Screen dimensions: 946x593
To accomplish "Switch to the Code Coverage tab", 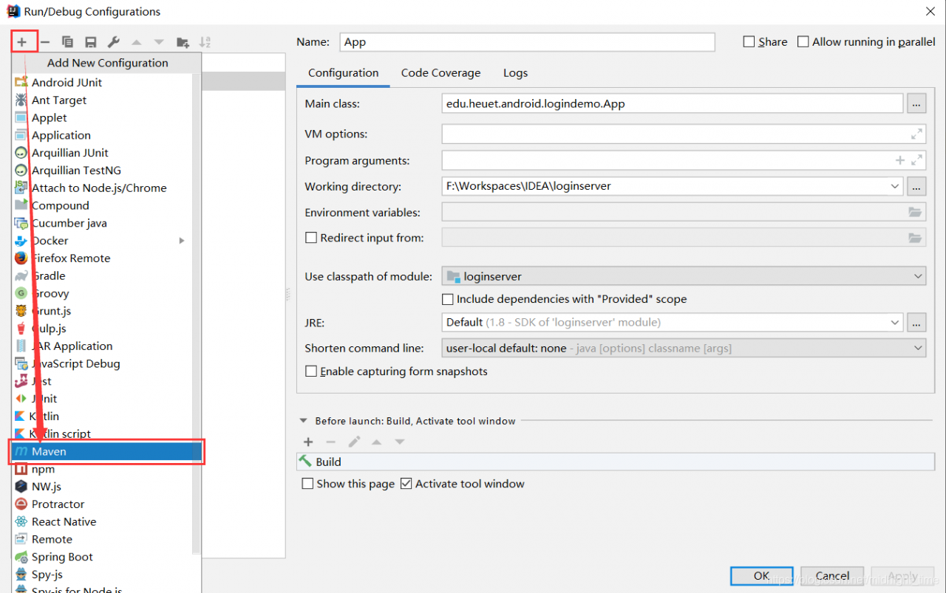I will (440, 73).
